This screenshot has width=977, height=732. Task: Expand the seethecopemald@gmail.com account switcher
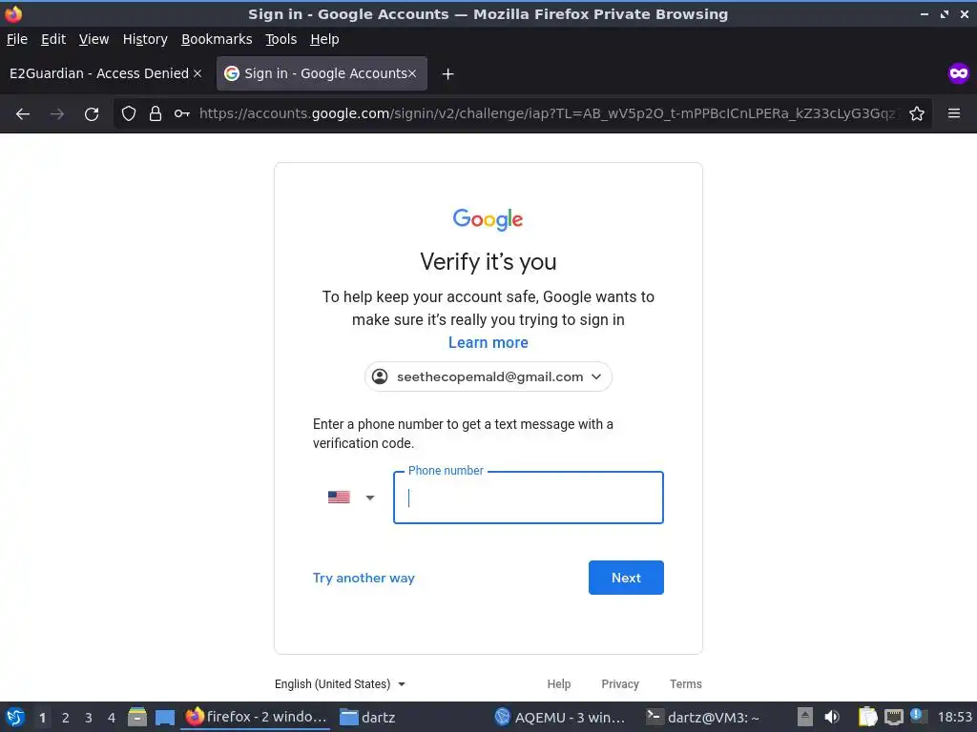pyautogui.click(x=488, y=376)
